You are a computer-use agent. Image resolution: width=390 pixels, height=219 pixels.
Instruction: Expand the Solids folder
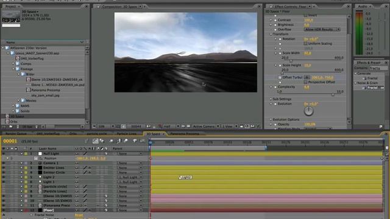13,111
